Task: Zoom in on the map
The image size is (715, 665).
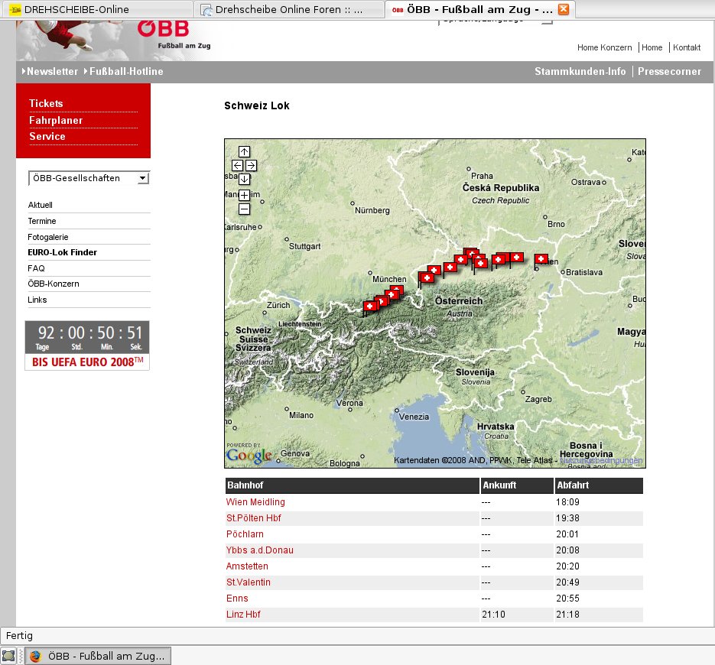Action: click(244, 195)
